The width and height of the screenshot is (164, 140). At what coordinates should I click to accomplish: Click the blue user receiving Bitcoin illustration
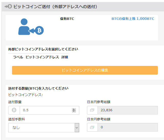pos(31,27)
